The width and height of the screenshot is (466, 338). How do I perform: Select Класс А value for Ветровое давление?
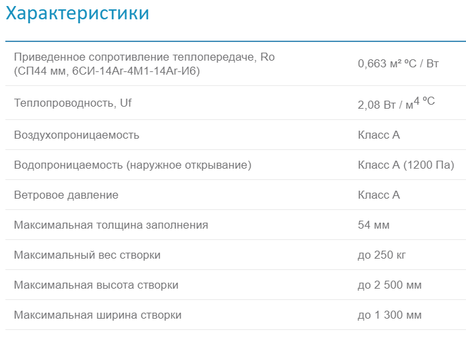[379, 195]
